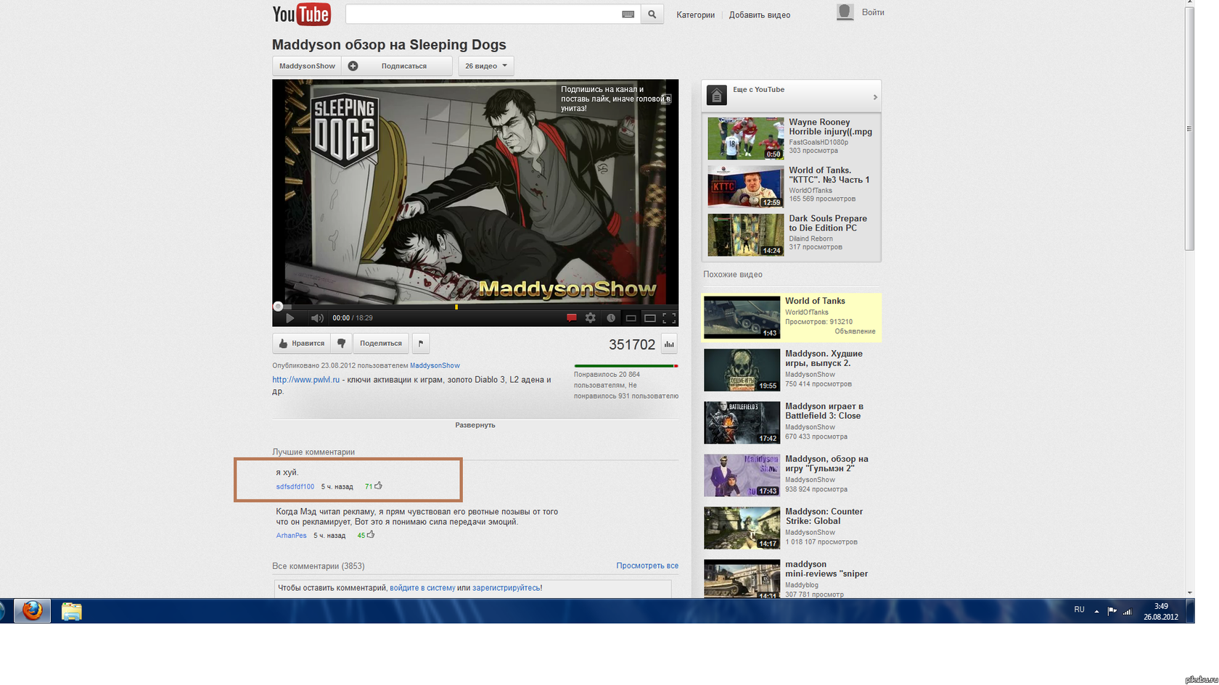
Task: Open the Категории menu item
Action: click(695, 14)
